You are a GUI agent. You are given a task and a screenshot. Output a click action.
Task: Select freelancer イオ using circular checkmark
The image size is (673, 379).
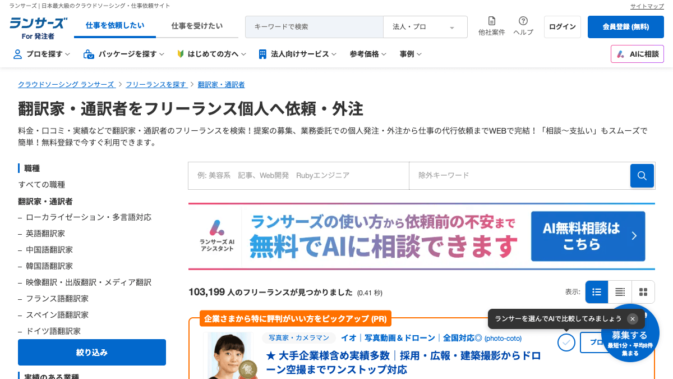(x=566, y=342)
